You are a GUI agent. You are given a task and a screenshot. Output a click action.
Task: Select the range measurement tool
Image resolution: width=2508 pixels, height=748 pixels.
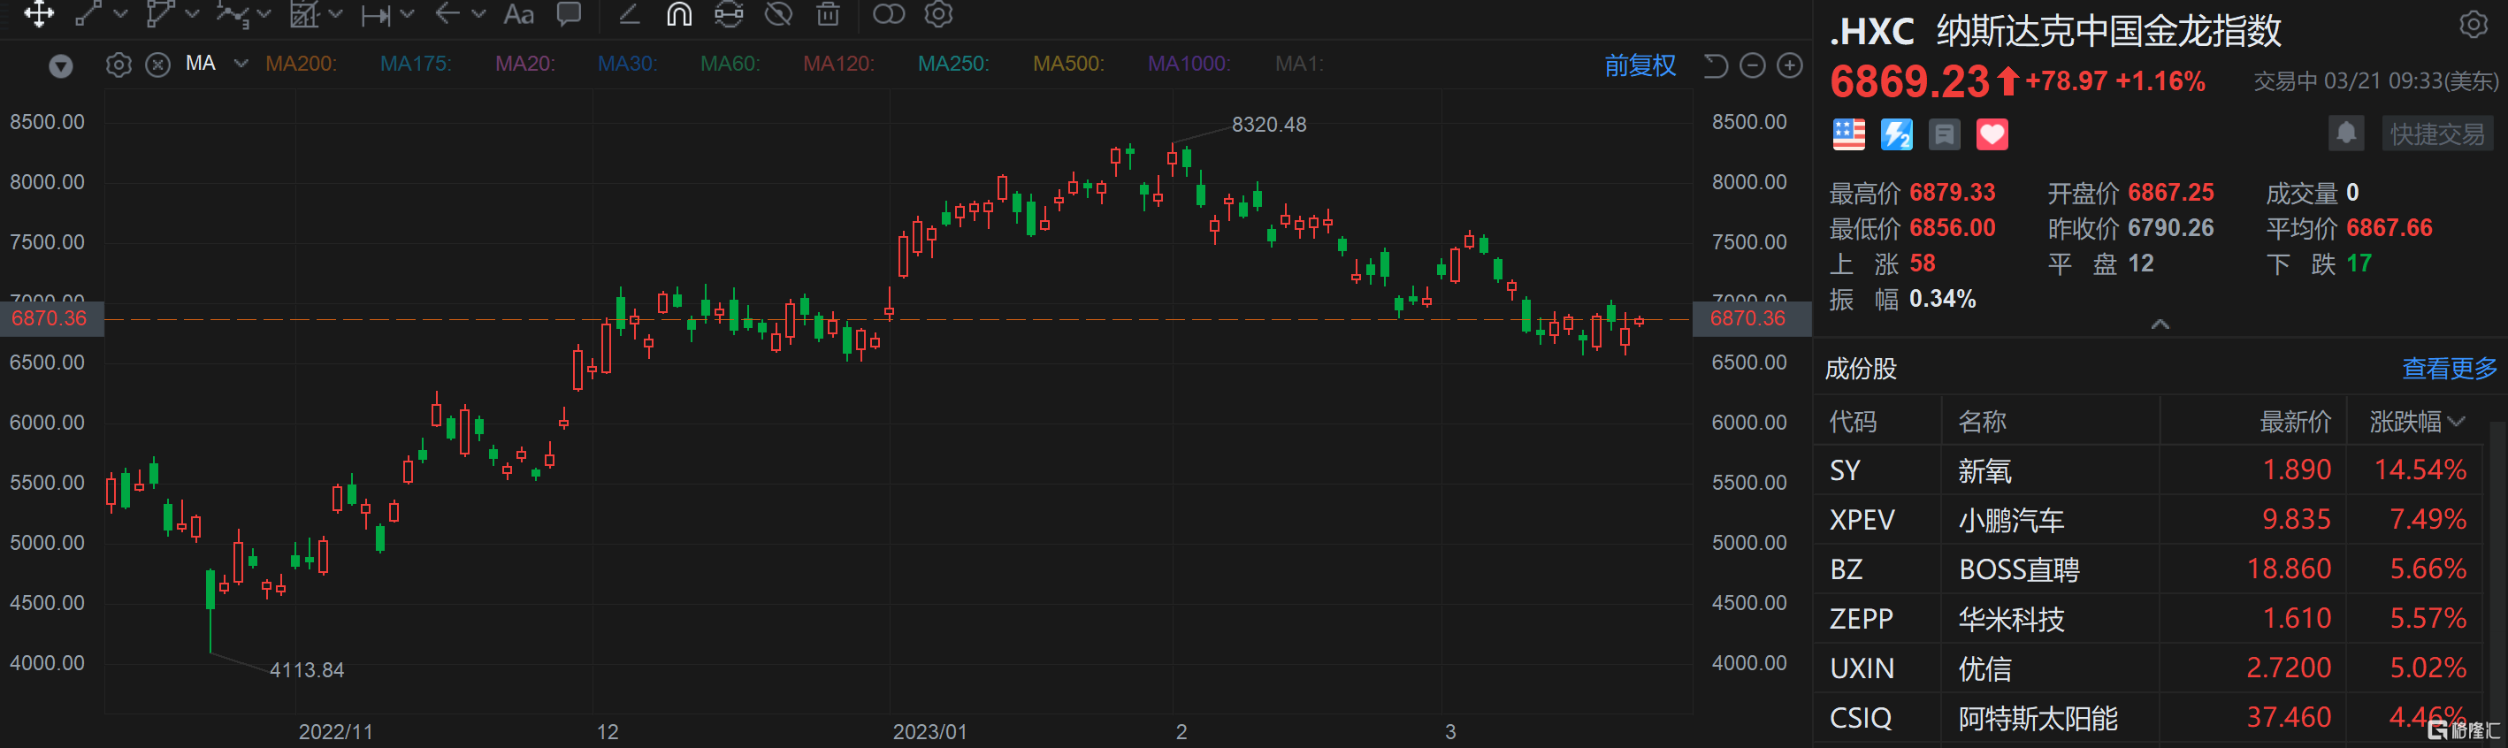(x=376, y=15)
